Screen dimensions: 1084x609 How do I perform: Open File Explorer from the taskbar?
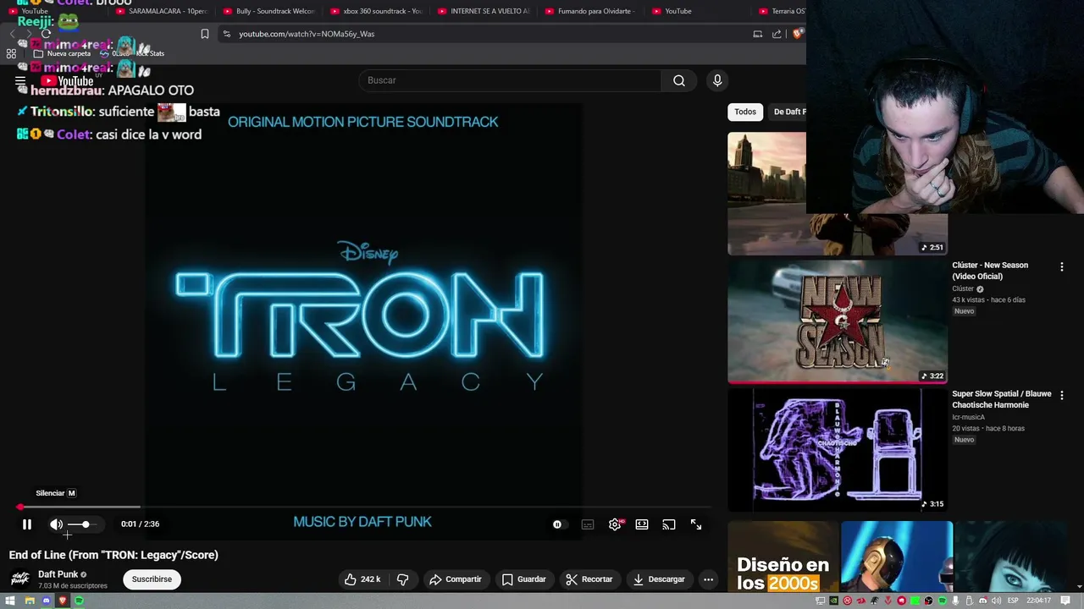point(29,601)
